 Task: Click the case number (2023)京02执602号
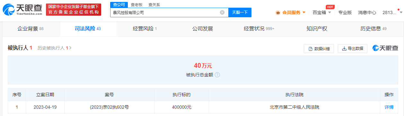pos(110,107)
